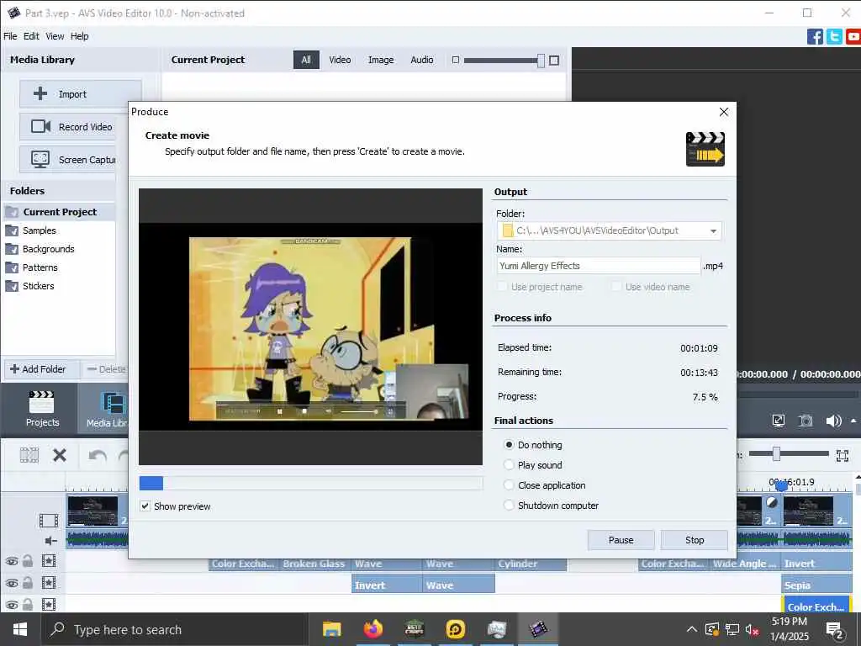Image resolution: width=861 pixels, height=646 pixels.
Task: Expand the volume arrow next to speaker
Action: tap(853, 421)
